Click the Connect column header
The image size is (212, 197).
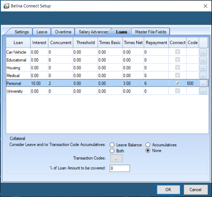pos(177,43)
